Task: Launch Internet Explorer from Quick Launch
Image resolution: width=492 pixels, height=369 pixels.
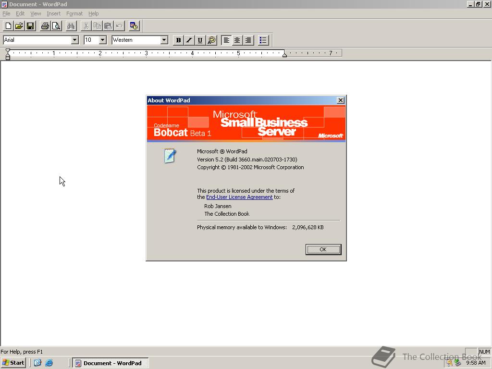Action: 49,363
